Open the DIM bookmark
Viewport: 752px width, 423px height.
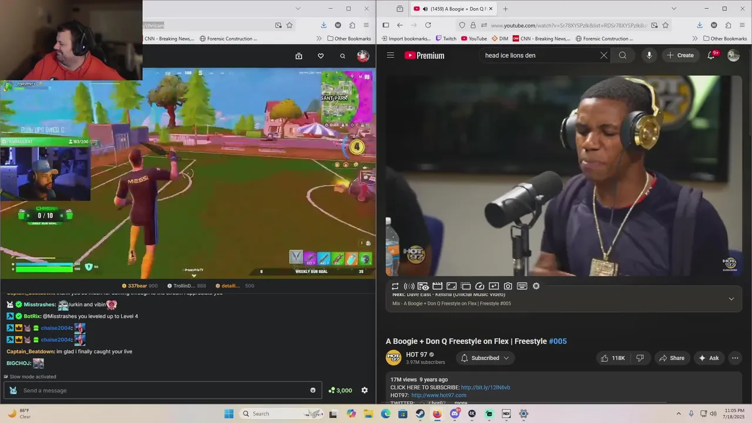click(x=499, y=39)
